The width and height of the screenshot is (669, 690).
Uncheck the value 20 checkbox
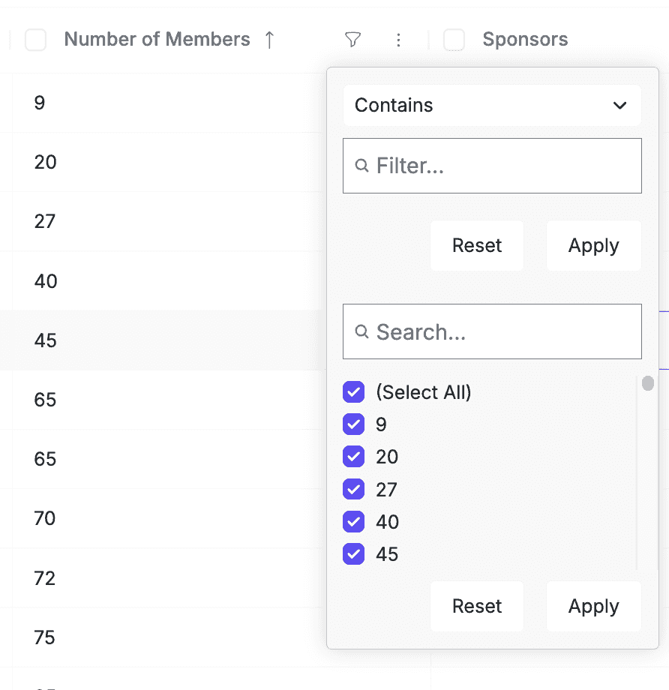(x=353, y=457)
